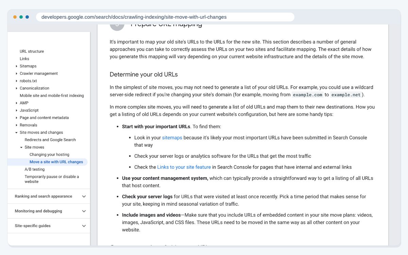Expand Site-specific guides chevron
Viewport: 408px width, 255px height.
(x=84, y=226)
